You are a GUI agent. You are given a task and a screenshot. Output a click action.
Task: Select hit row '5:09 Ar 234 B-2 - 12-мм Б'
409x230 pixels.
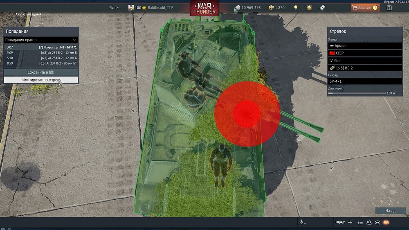[x=41, y=52]
